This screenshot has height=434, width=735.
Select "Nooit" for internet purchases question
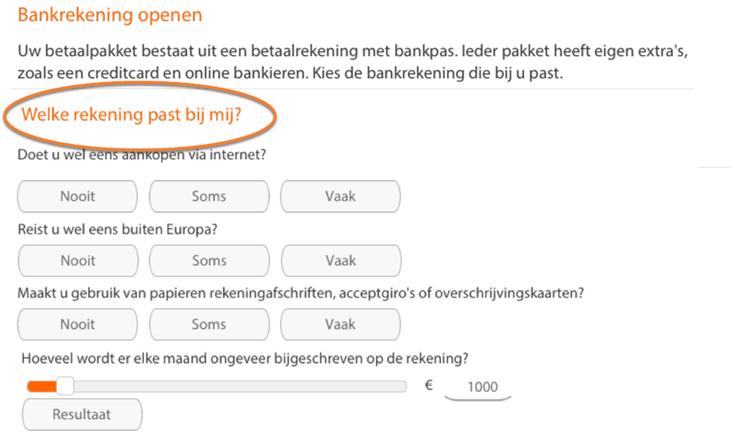point(78,197)
